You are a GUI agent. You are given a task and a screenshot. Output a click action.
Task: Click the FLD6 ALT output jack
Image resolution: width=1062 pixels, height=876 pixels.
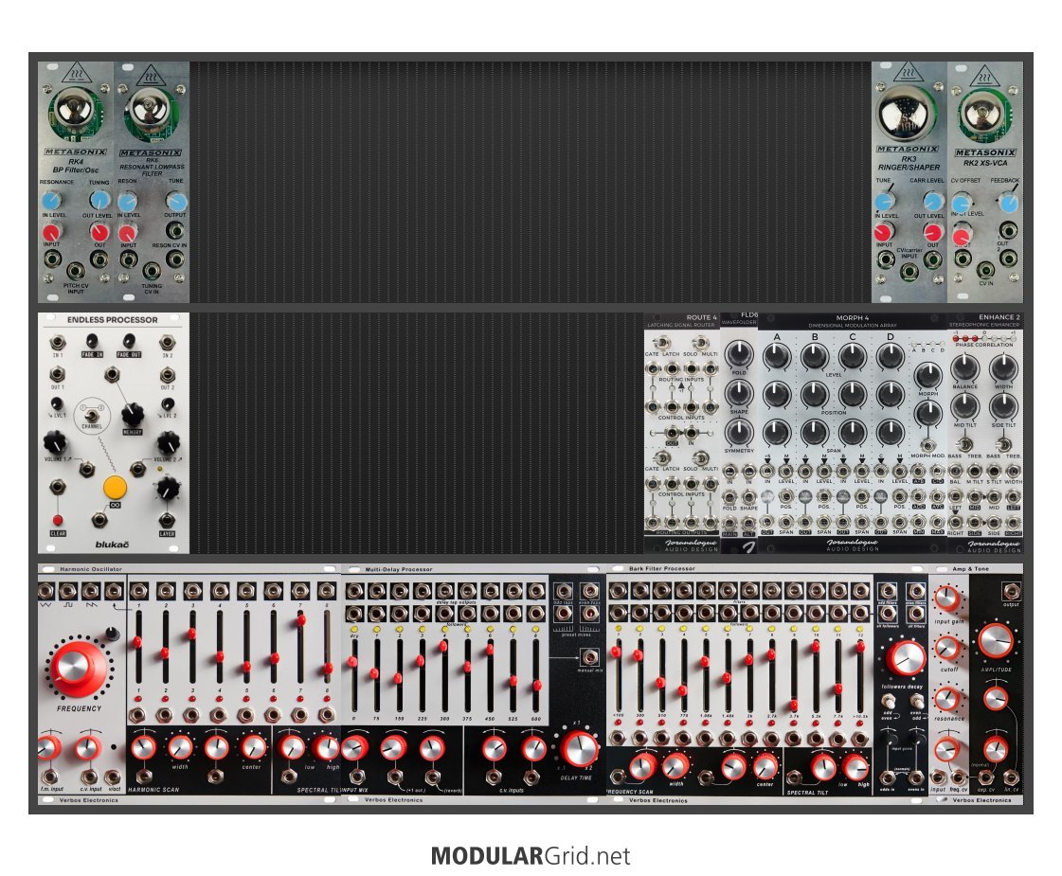tap(748, 524)
